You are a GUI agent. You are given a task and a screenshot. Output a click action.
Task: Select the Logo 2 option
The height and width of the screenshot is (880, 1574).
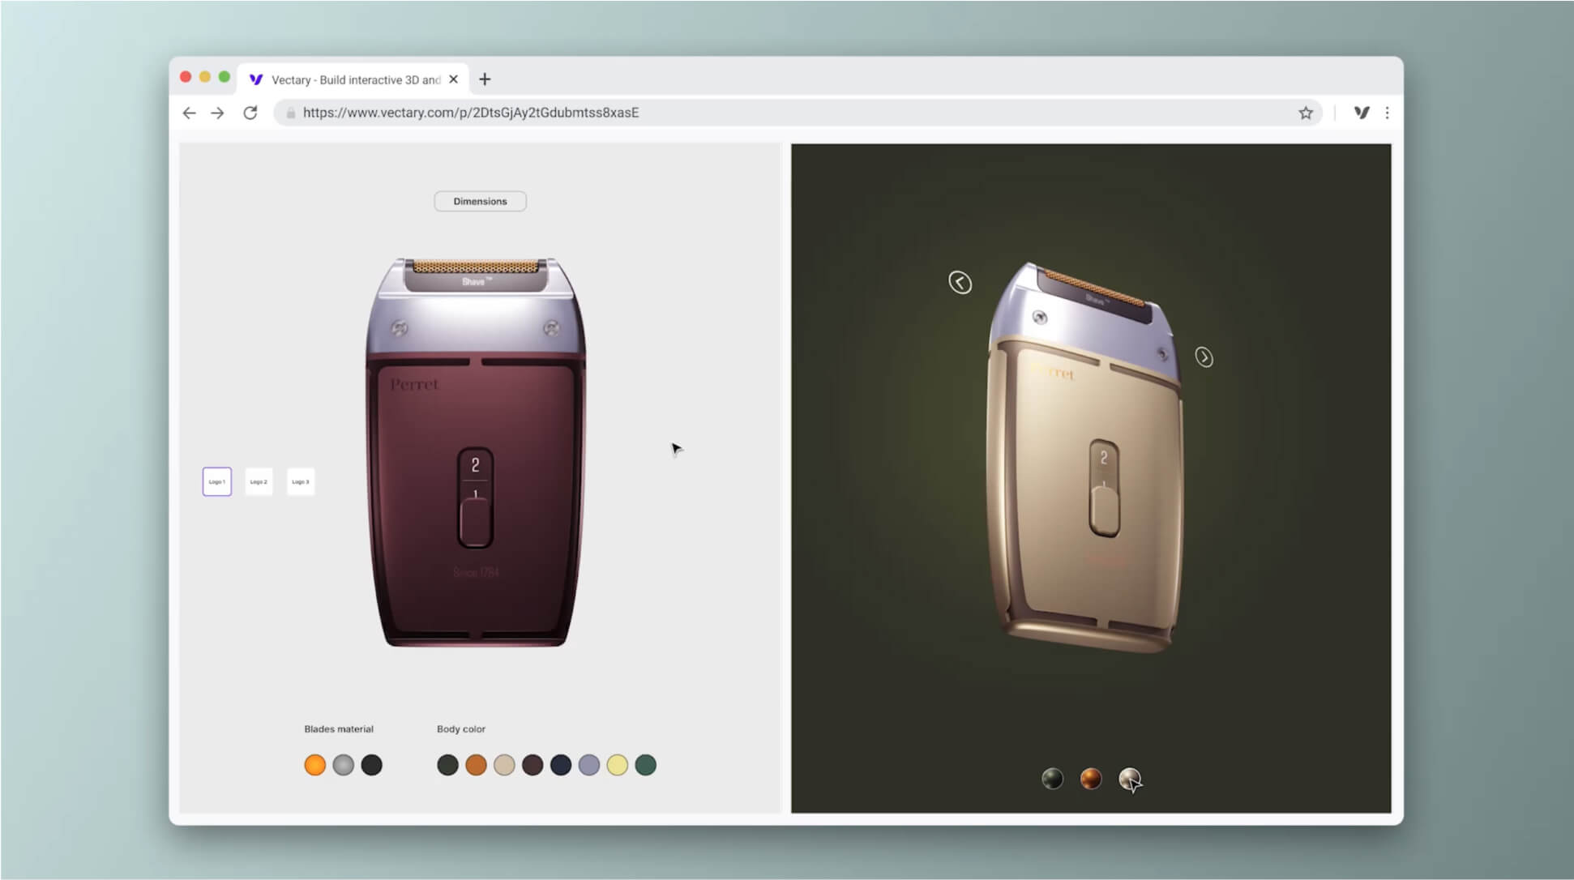point(259,481)
